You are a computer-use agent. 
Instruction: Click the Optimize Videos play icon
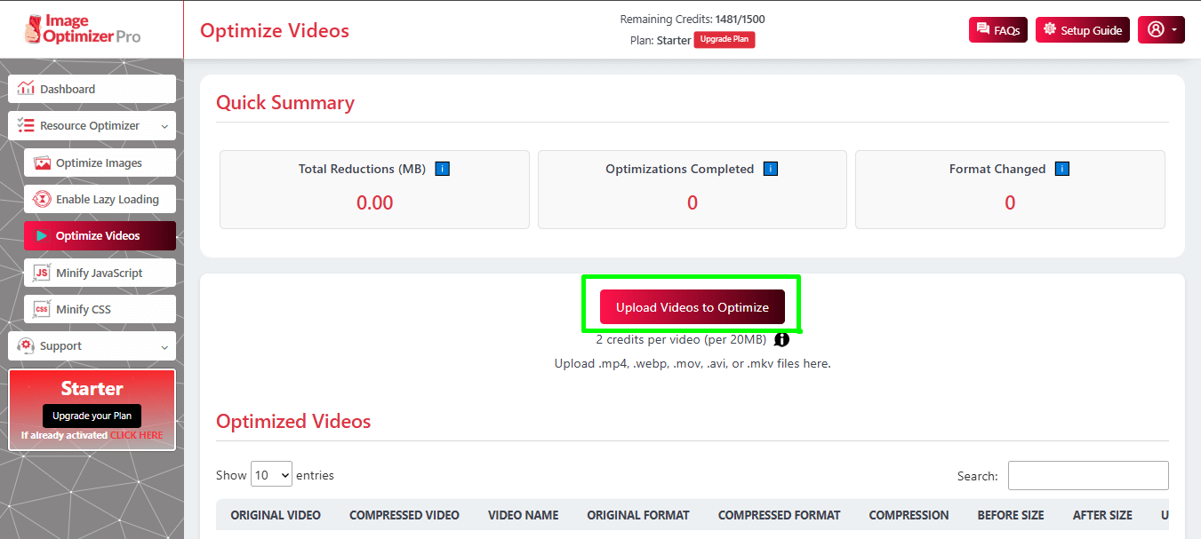(42, 235)
